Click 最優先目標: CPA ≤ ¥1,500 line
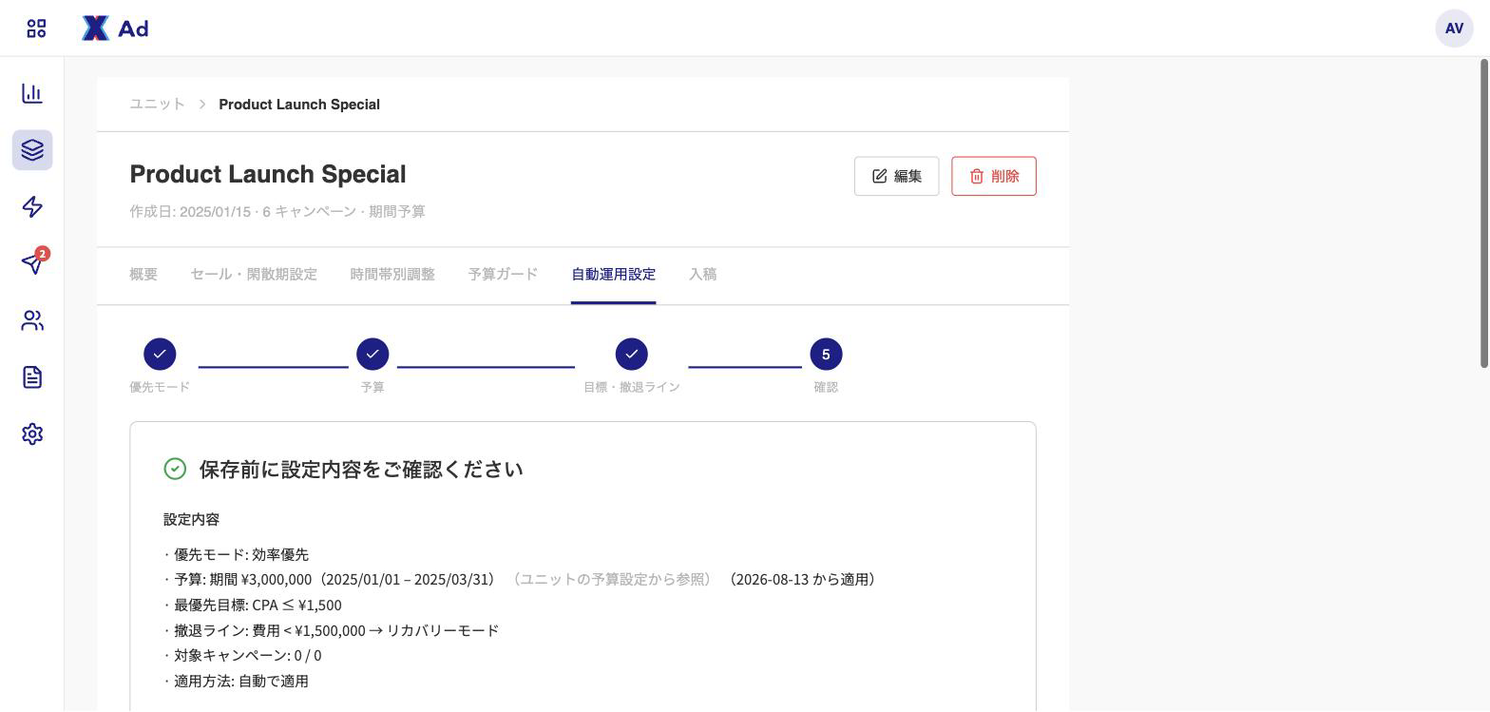 (x=253, y=606)
